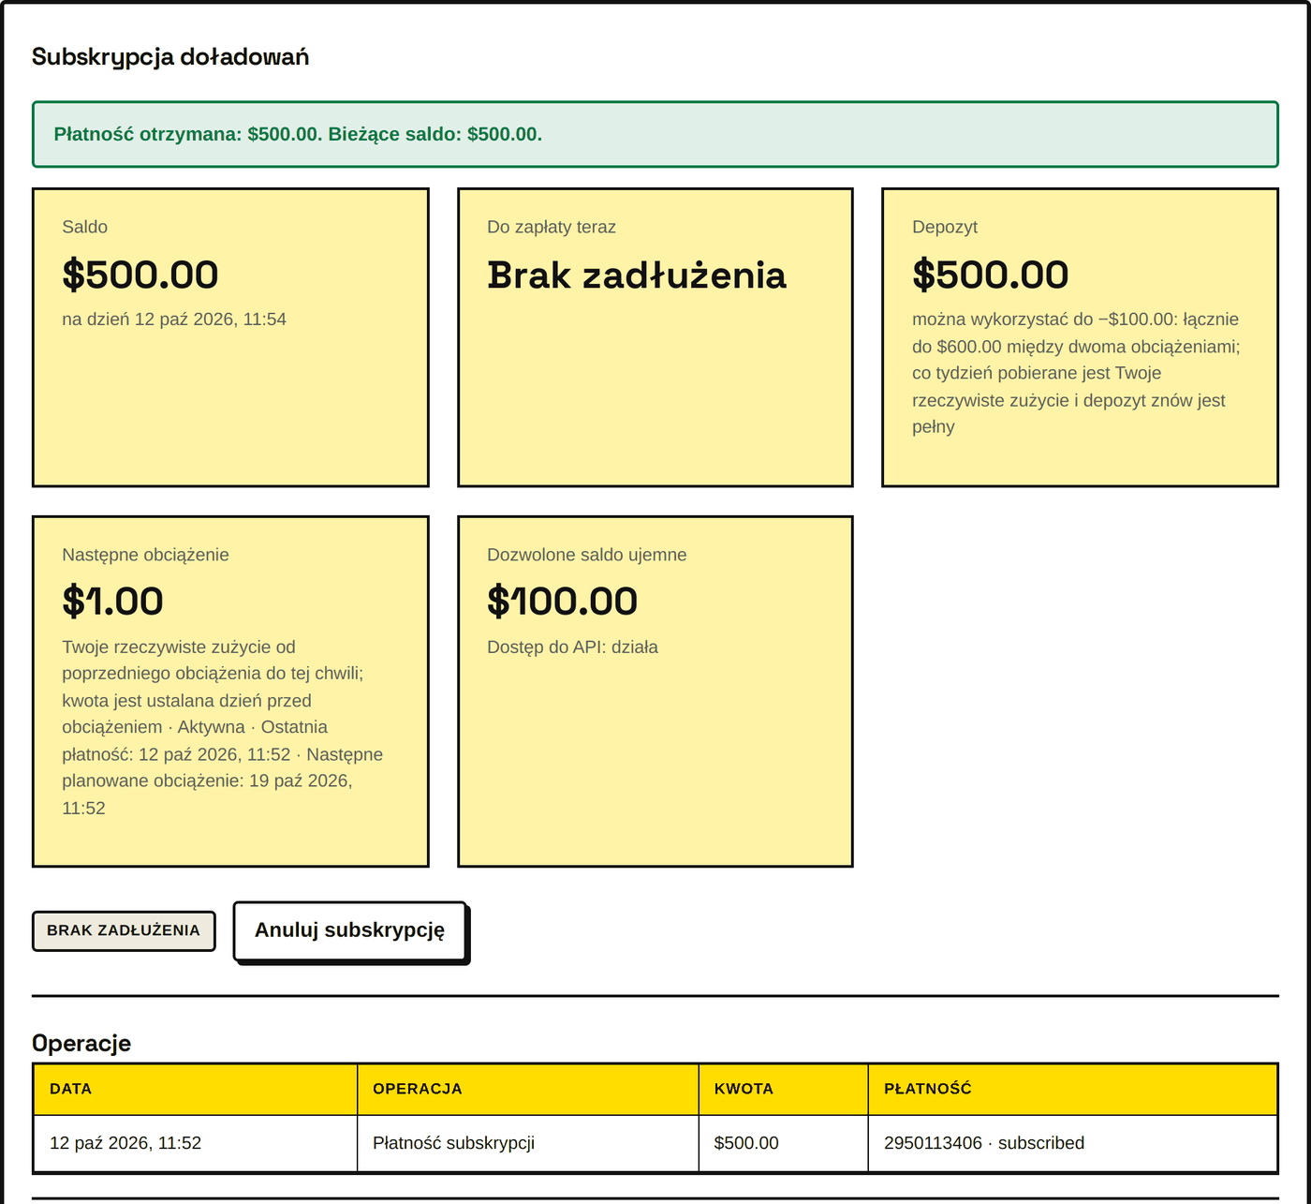Click the Następne obciążenie label
Viewport: 1311px width, 1204px height.
[x=145, y=555]
